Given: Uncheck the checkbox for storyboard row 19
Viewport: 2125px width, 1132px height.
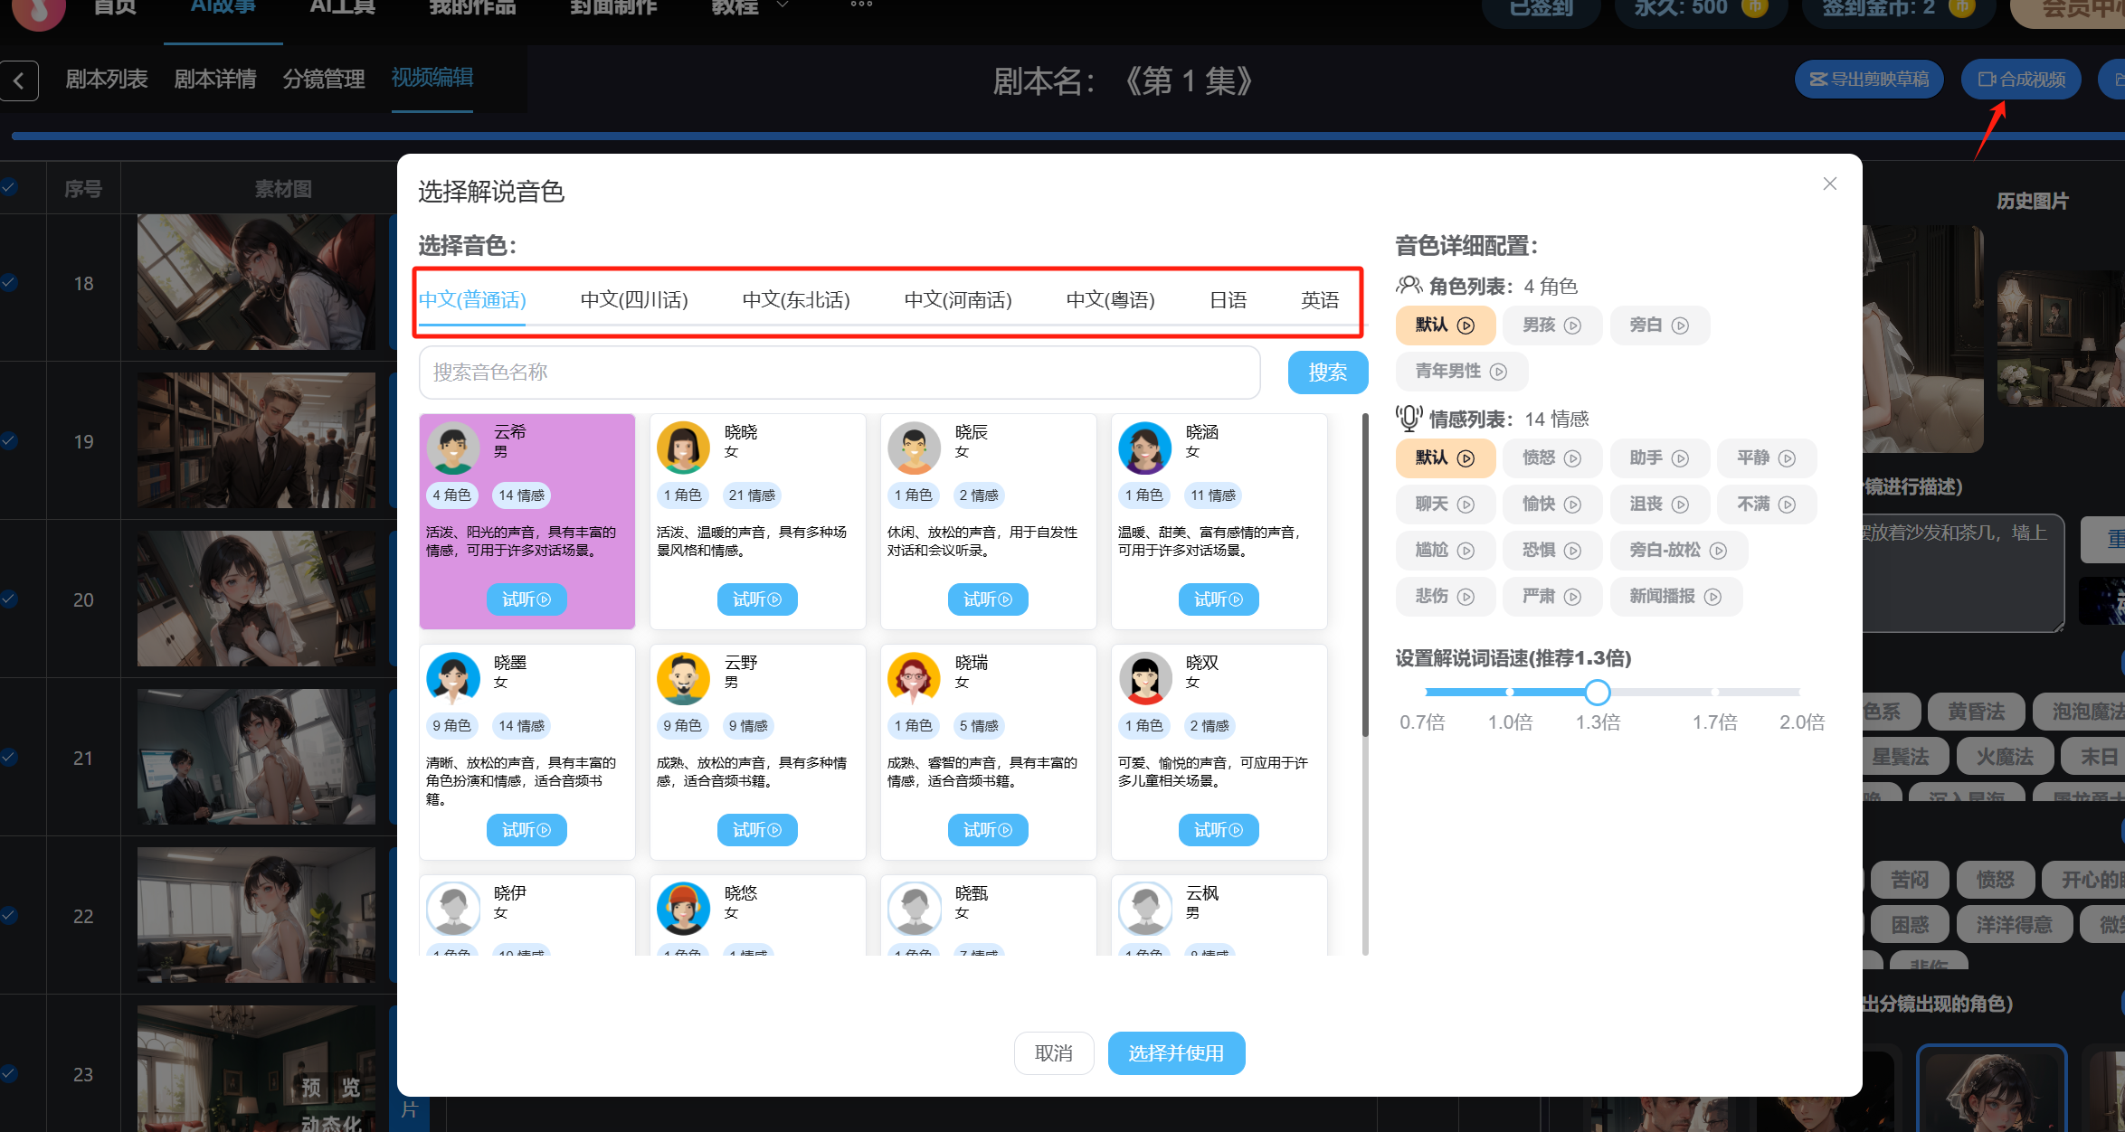Looking at the screenshot, I should [10, 441].
